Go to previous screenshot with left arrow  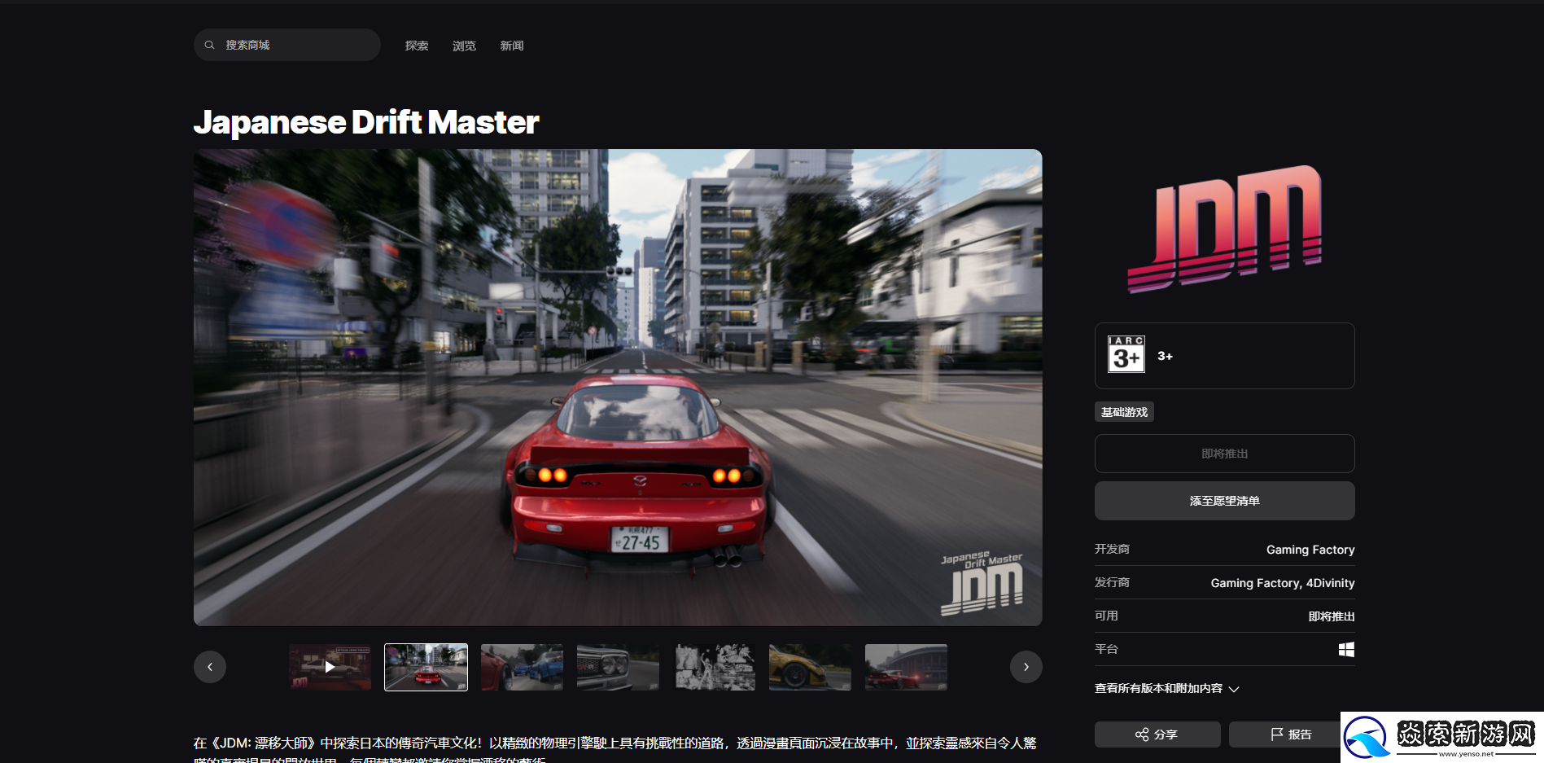click(x=210, y=667)
